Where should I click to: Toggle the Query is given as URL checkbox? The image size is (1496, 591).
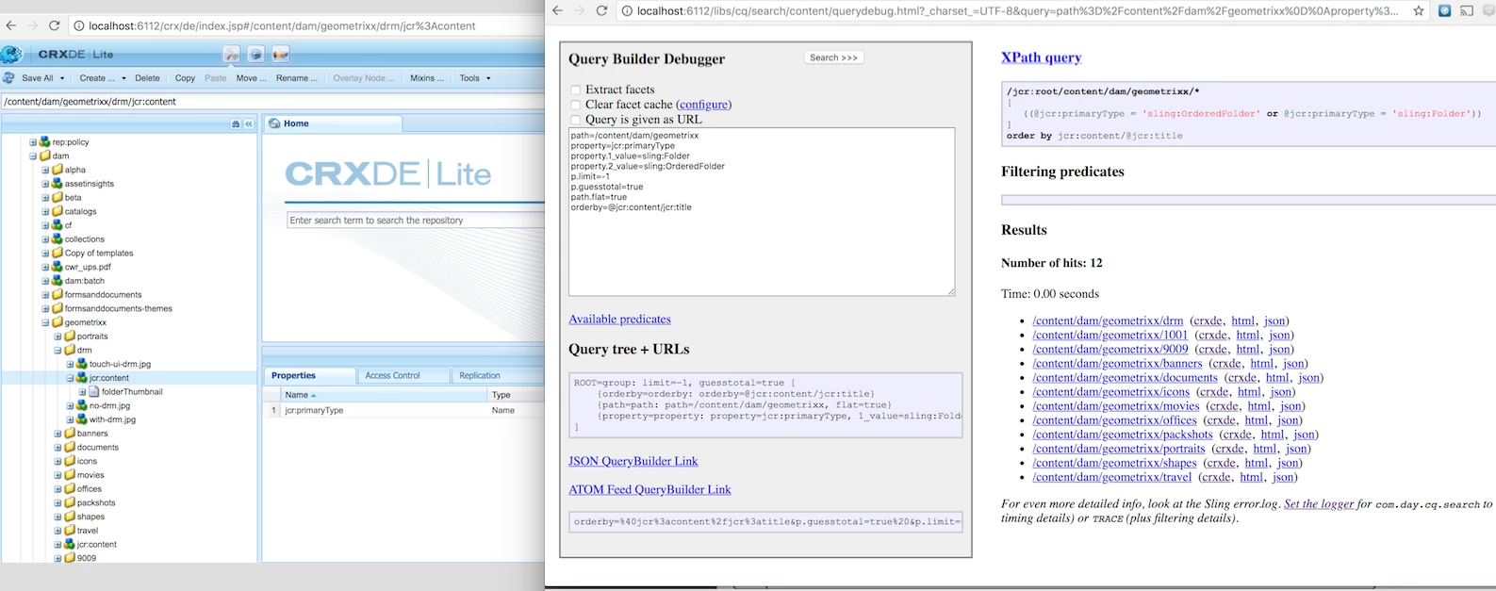[x=575, y=121]
